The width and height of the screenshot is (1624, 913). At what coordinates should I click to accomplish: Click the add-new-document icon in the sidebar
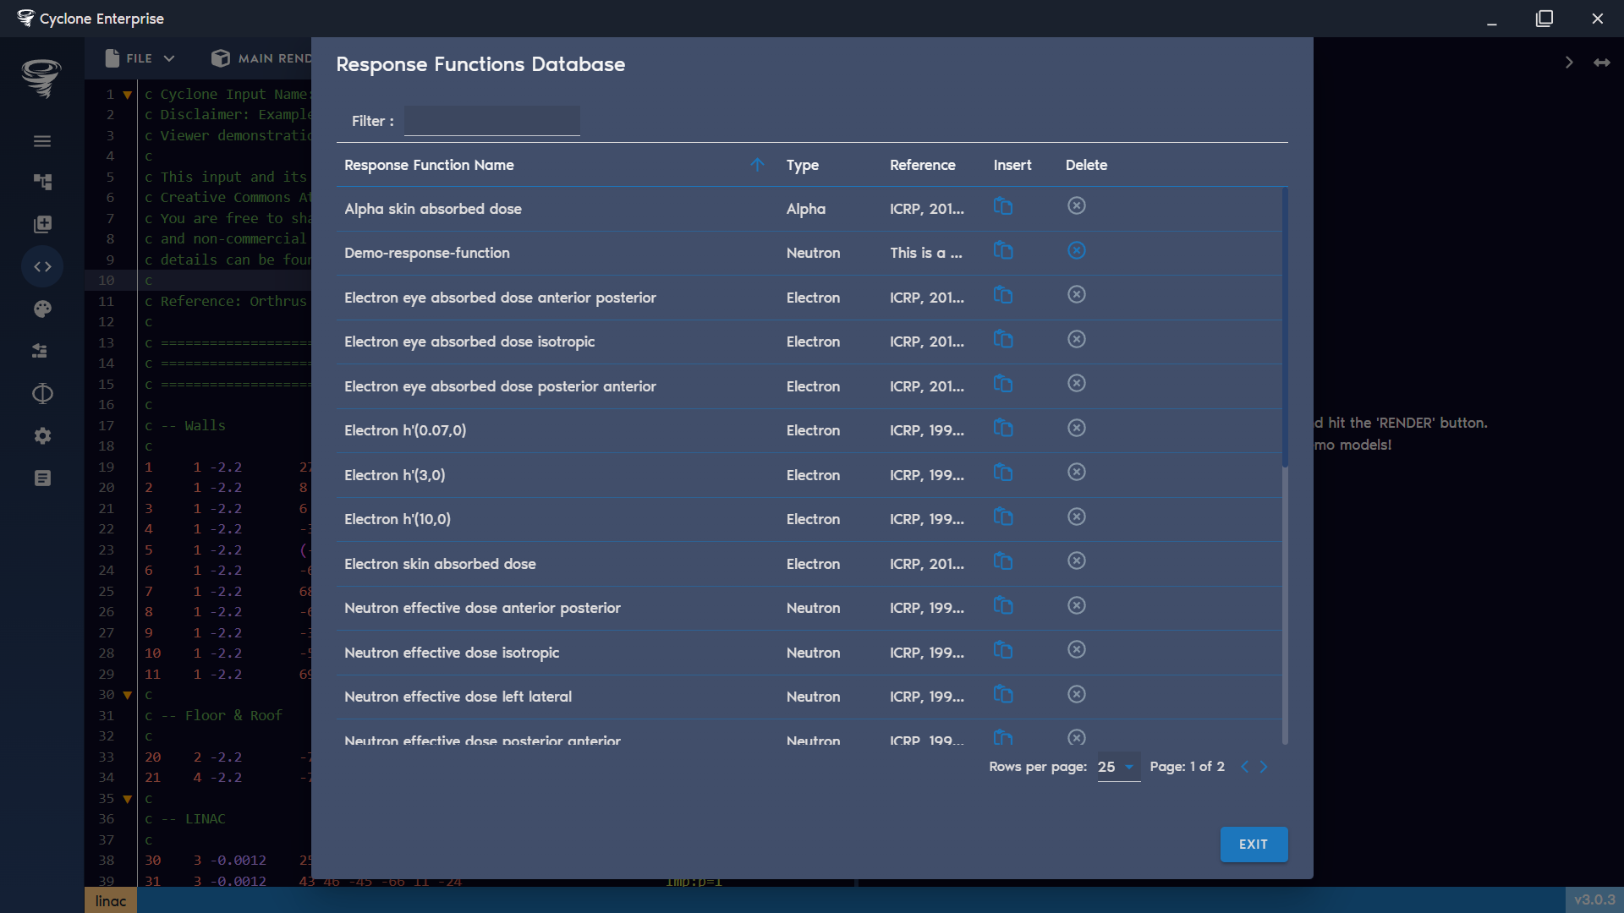[41, 224]
